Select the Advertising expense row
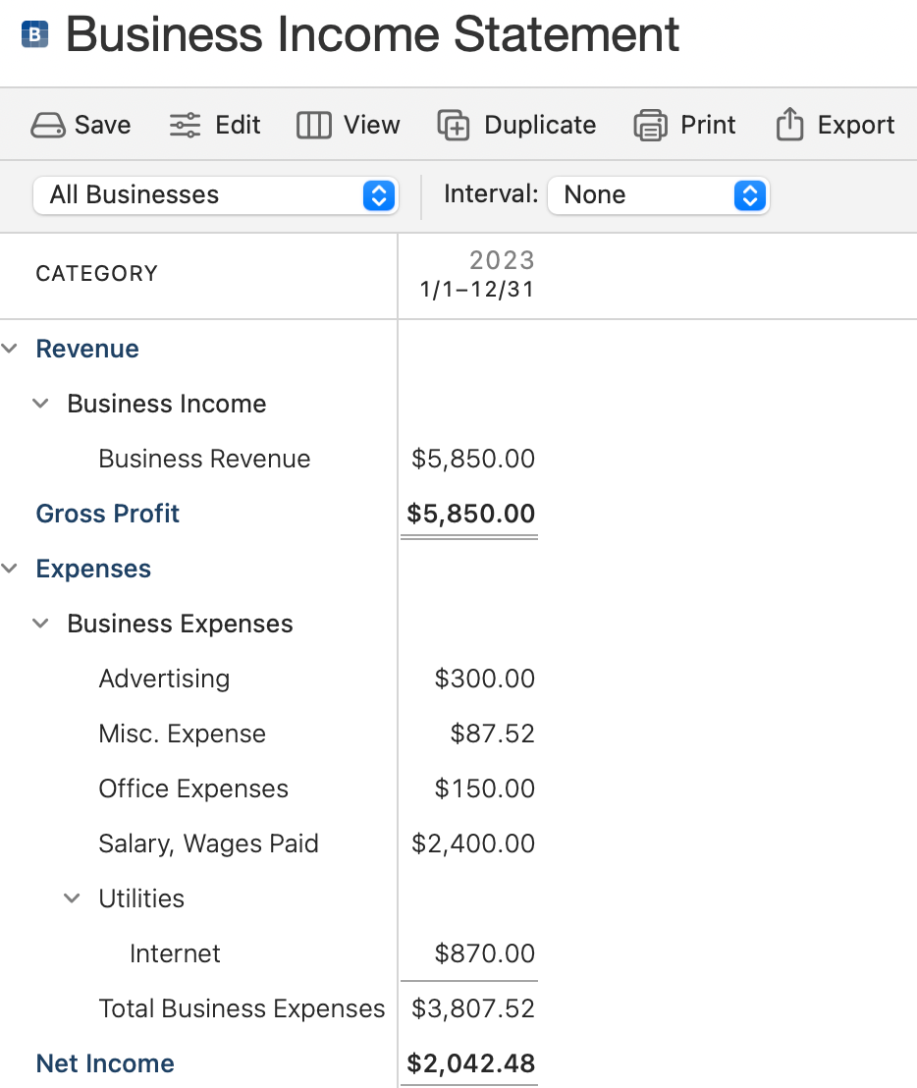This screenshot has height=1088, width=917. (x=164, y=679)
